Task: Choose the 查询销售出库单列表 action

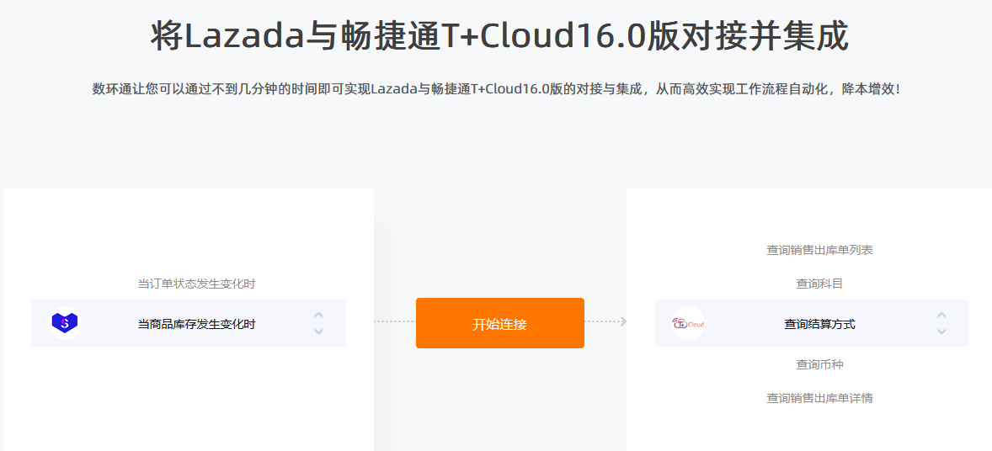Action: 820,251
